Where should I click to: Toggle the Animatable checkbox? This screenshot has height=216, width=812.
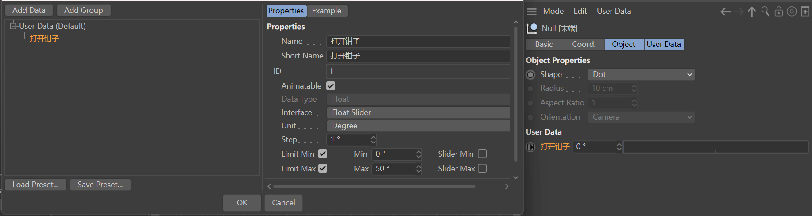click(x=331, y=86)
